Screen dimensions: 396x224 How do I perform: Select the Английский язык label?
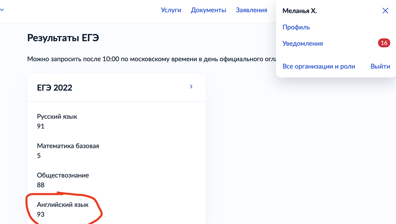point(63,205)
